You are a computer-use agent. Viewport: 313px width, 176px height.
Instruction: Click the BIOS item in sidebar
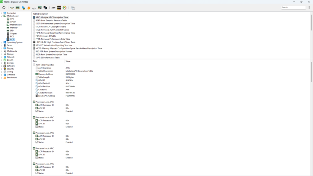coord(12,36)
